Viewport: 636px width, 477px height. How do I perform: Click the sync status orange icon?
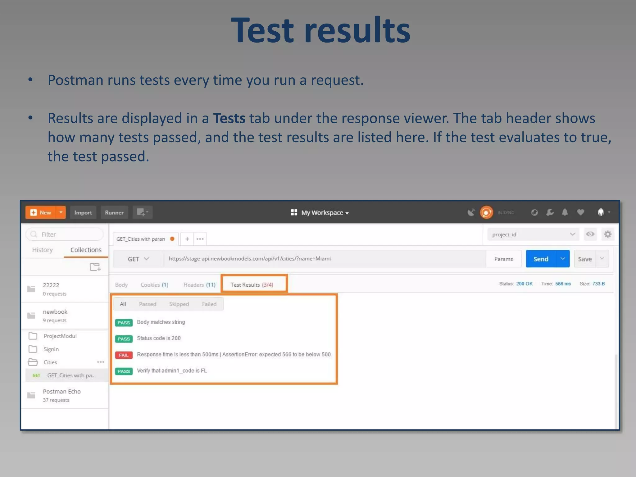[486, 212]
